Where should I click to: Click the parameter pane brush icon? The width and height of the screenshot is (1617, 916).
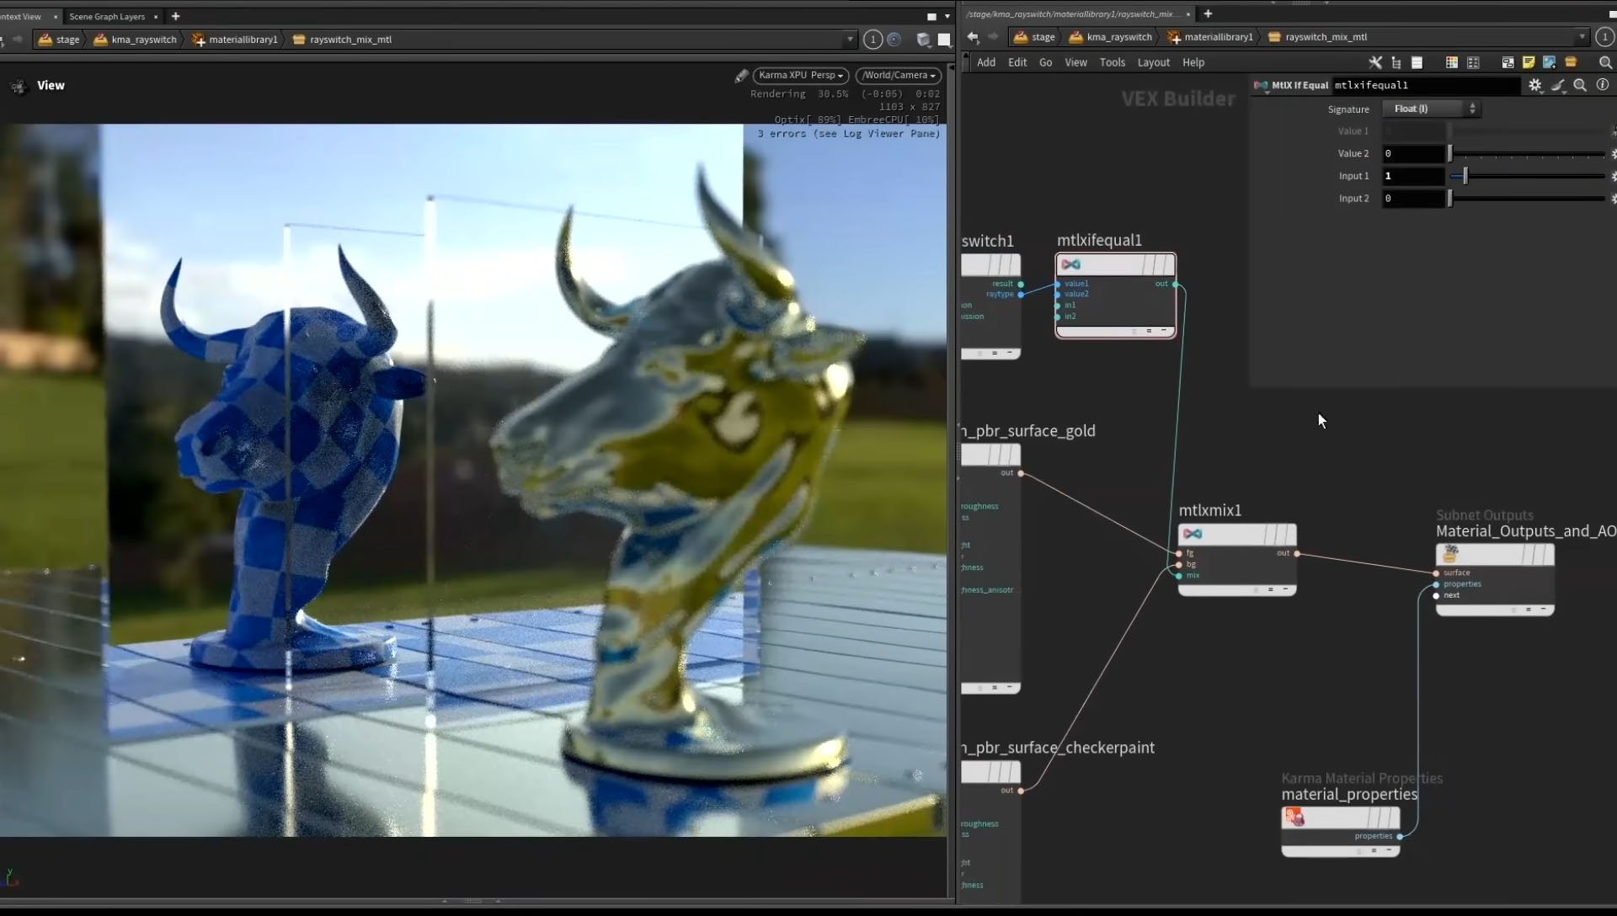(1558, 85)
